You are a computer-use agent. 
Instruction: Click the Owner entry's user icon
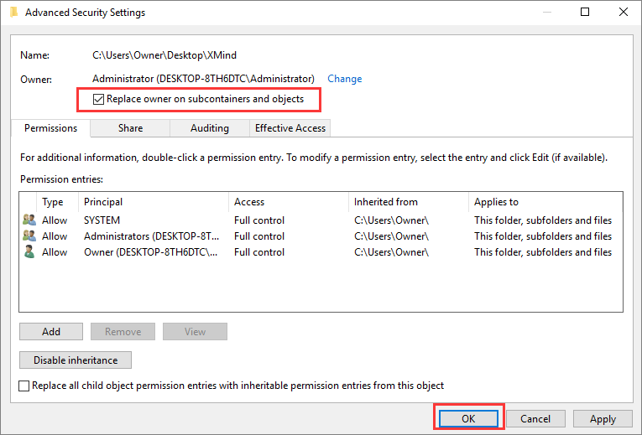pos(29,252)
